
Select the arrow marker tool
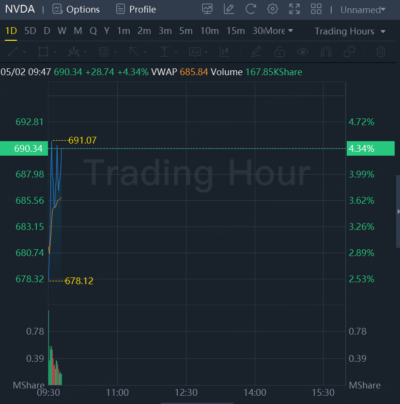click(x=134, y=52)
